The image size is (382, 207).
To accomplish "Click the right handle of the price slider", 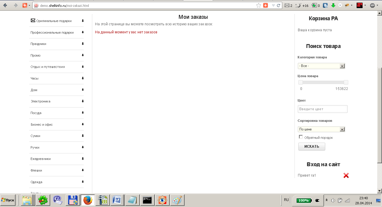I will [x=346, y=82].
